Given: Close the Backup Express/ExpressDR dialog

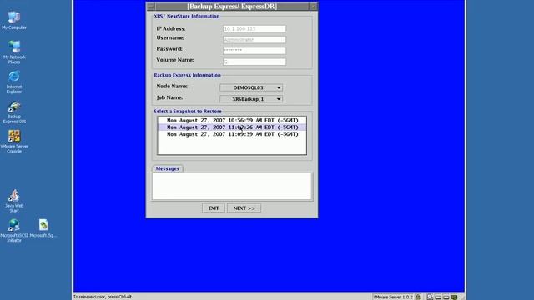Looking at the screenshot, I should coord(314,7).
